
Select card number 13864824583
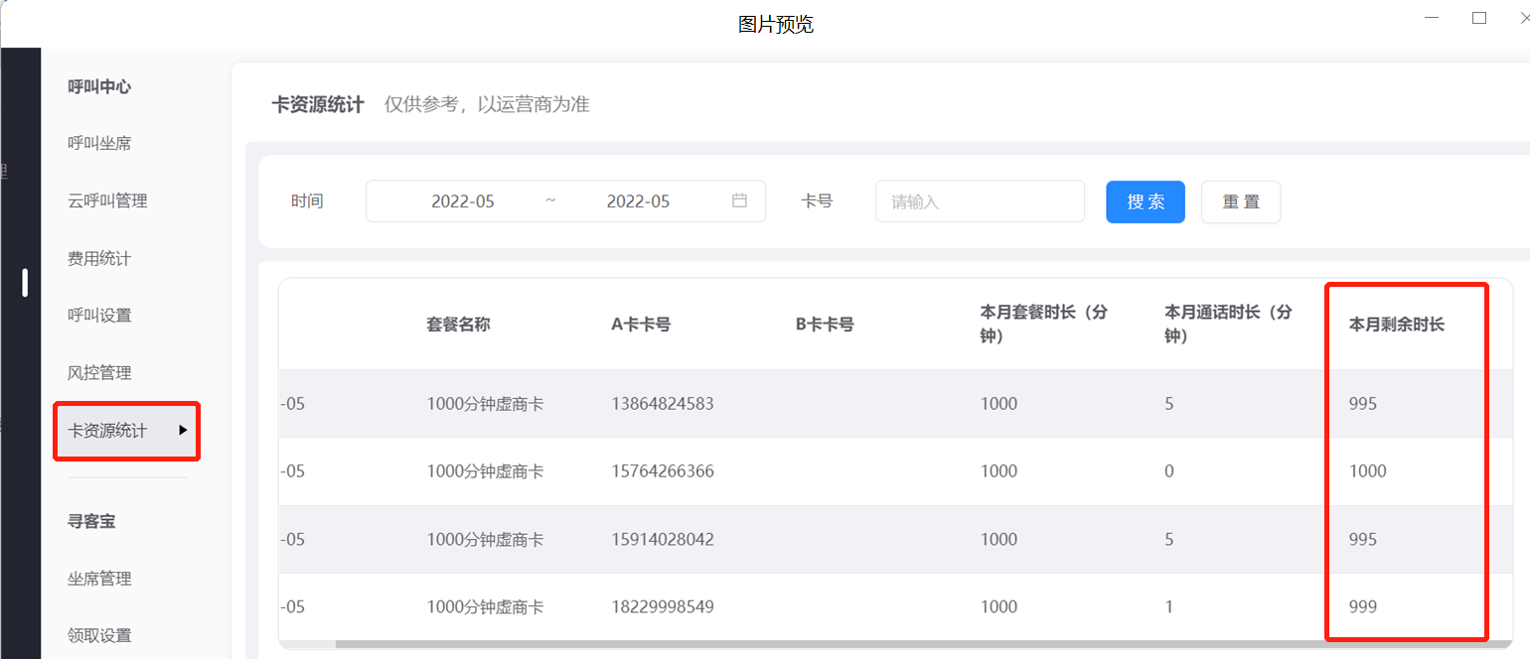coord(663,404)
